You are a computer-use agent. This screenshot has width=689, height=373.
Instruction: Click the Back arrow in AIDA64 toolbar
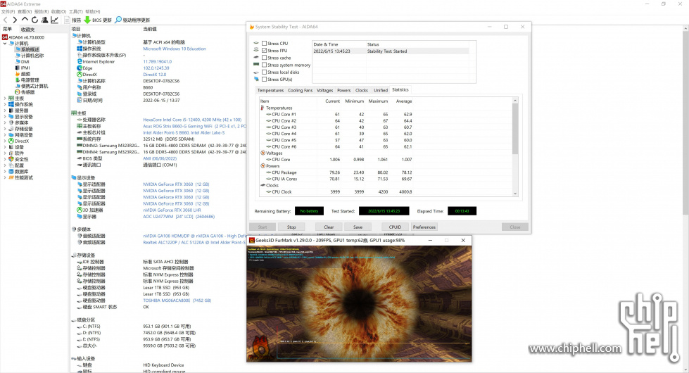tap(5, 20)
